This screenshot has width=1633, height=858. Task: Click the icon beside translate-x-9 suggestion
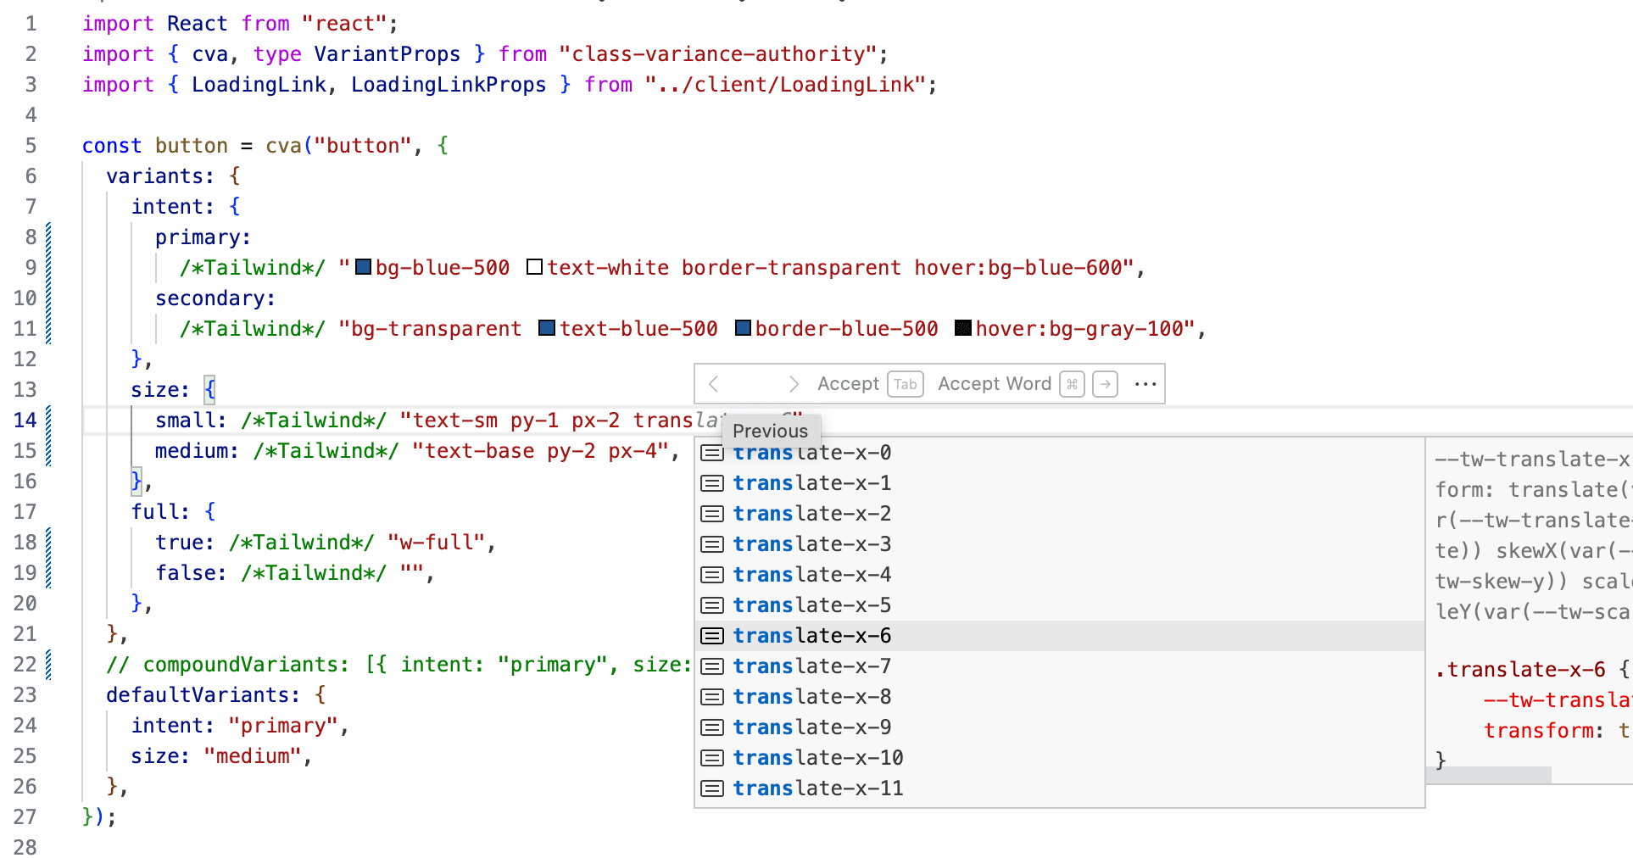[712, 727]
